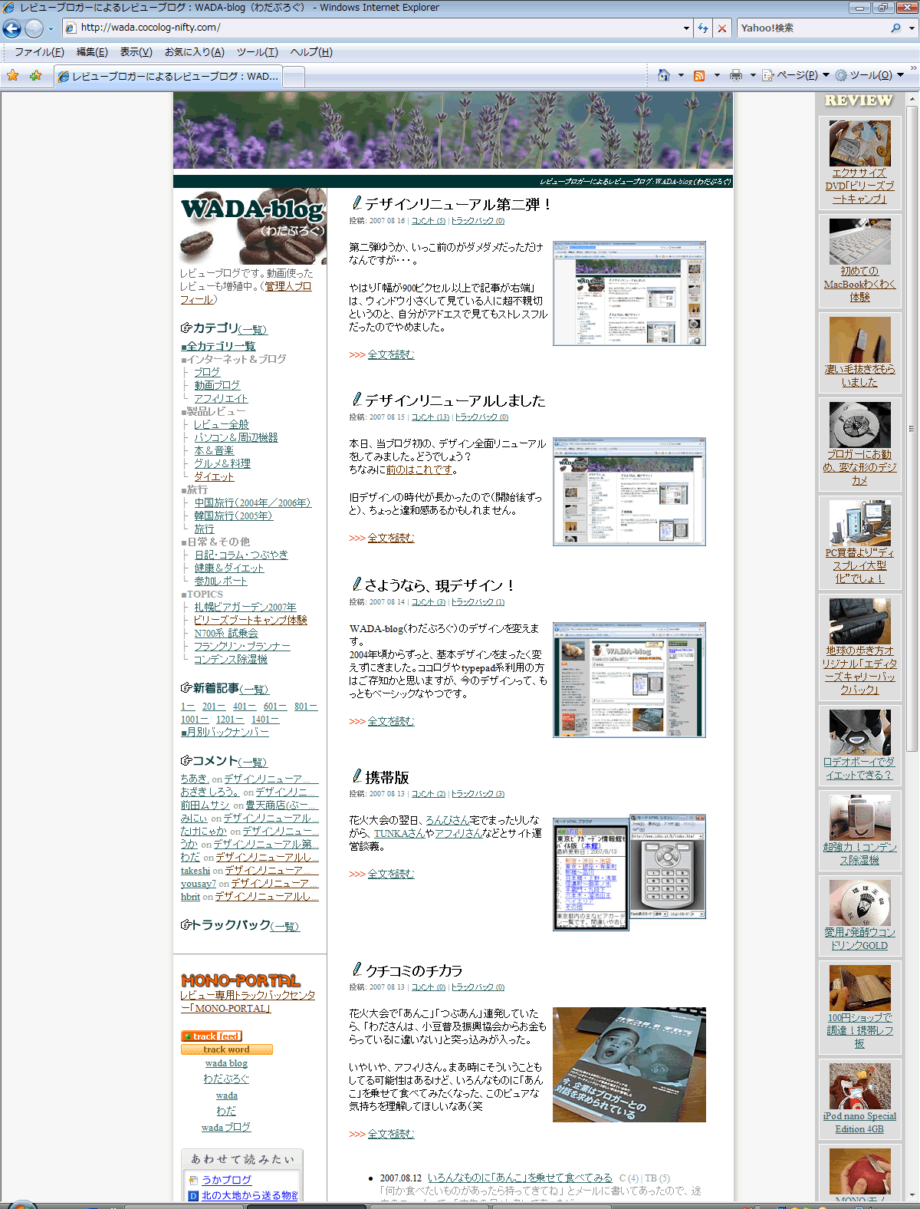The image size is (920, 1209).
Task: Click the orange track feed button
Action: [212, 1036]
